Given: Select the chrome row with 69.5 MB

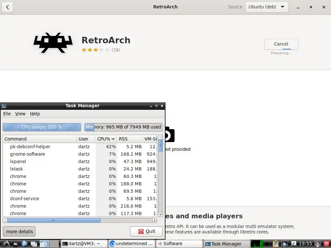Looking at the screenshot, I should point(80,191).
